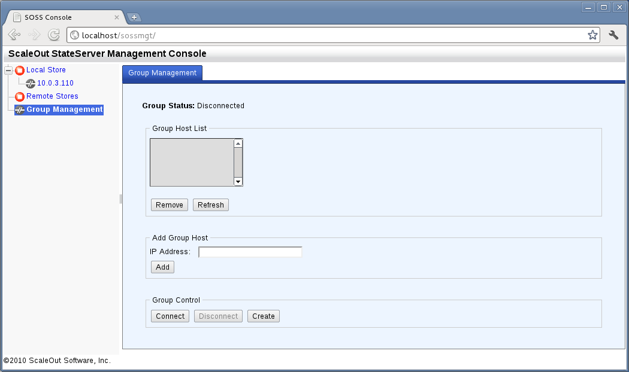Image resolution: width=629 pixels, height=372 pixels.
Task: Click the Remove button
Action: point(170,205)
